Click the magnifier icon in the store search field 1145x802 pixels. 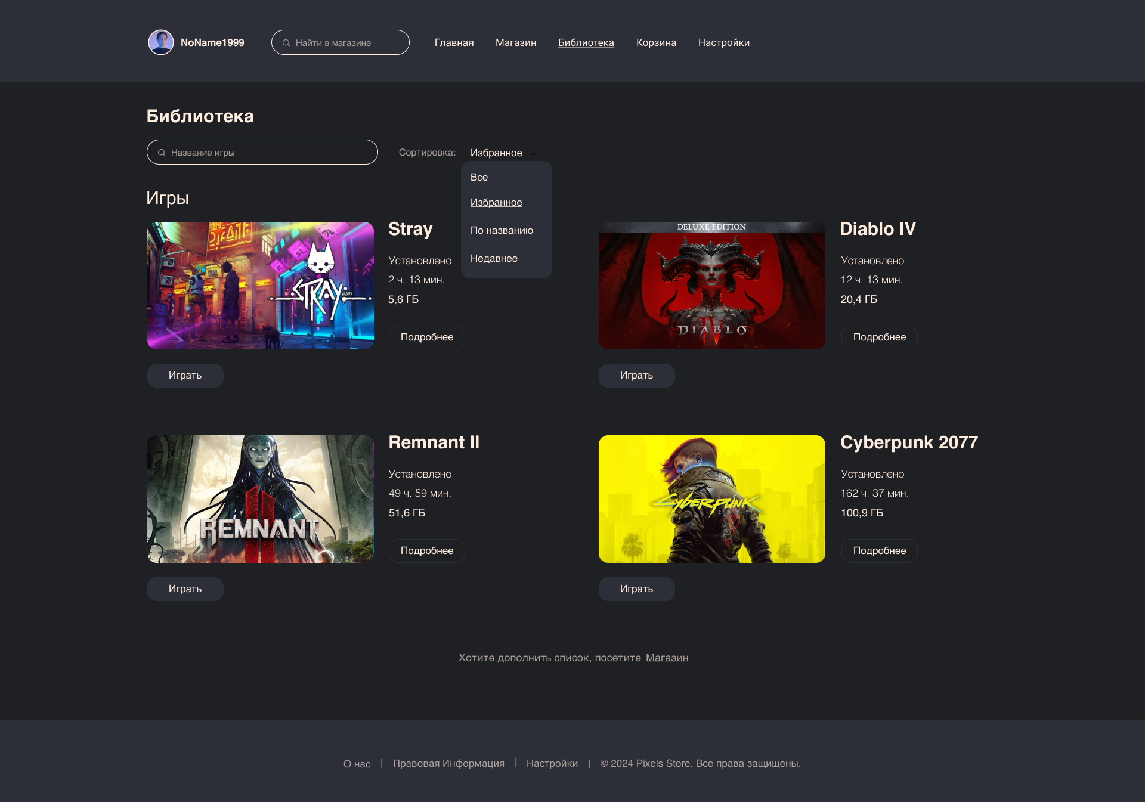(x=287, y=42)
